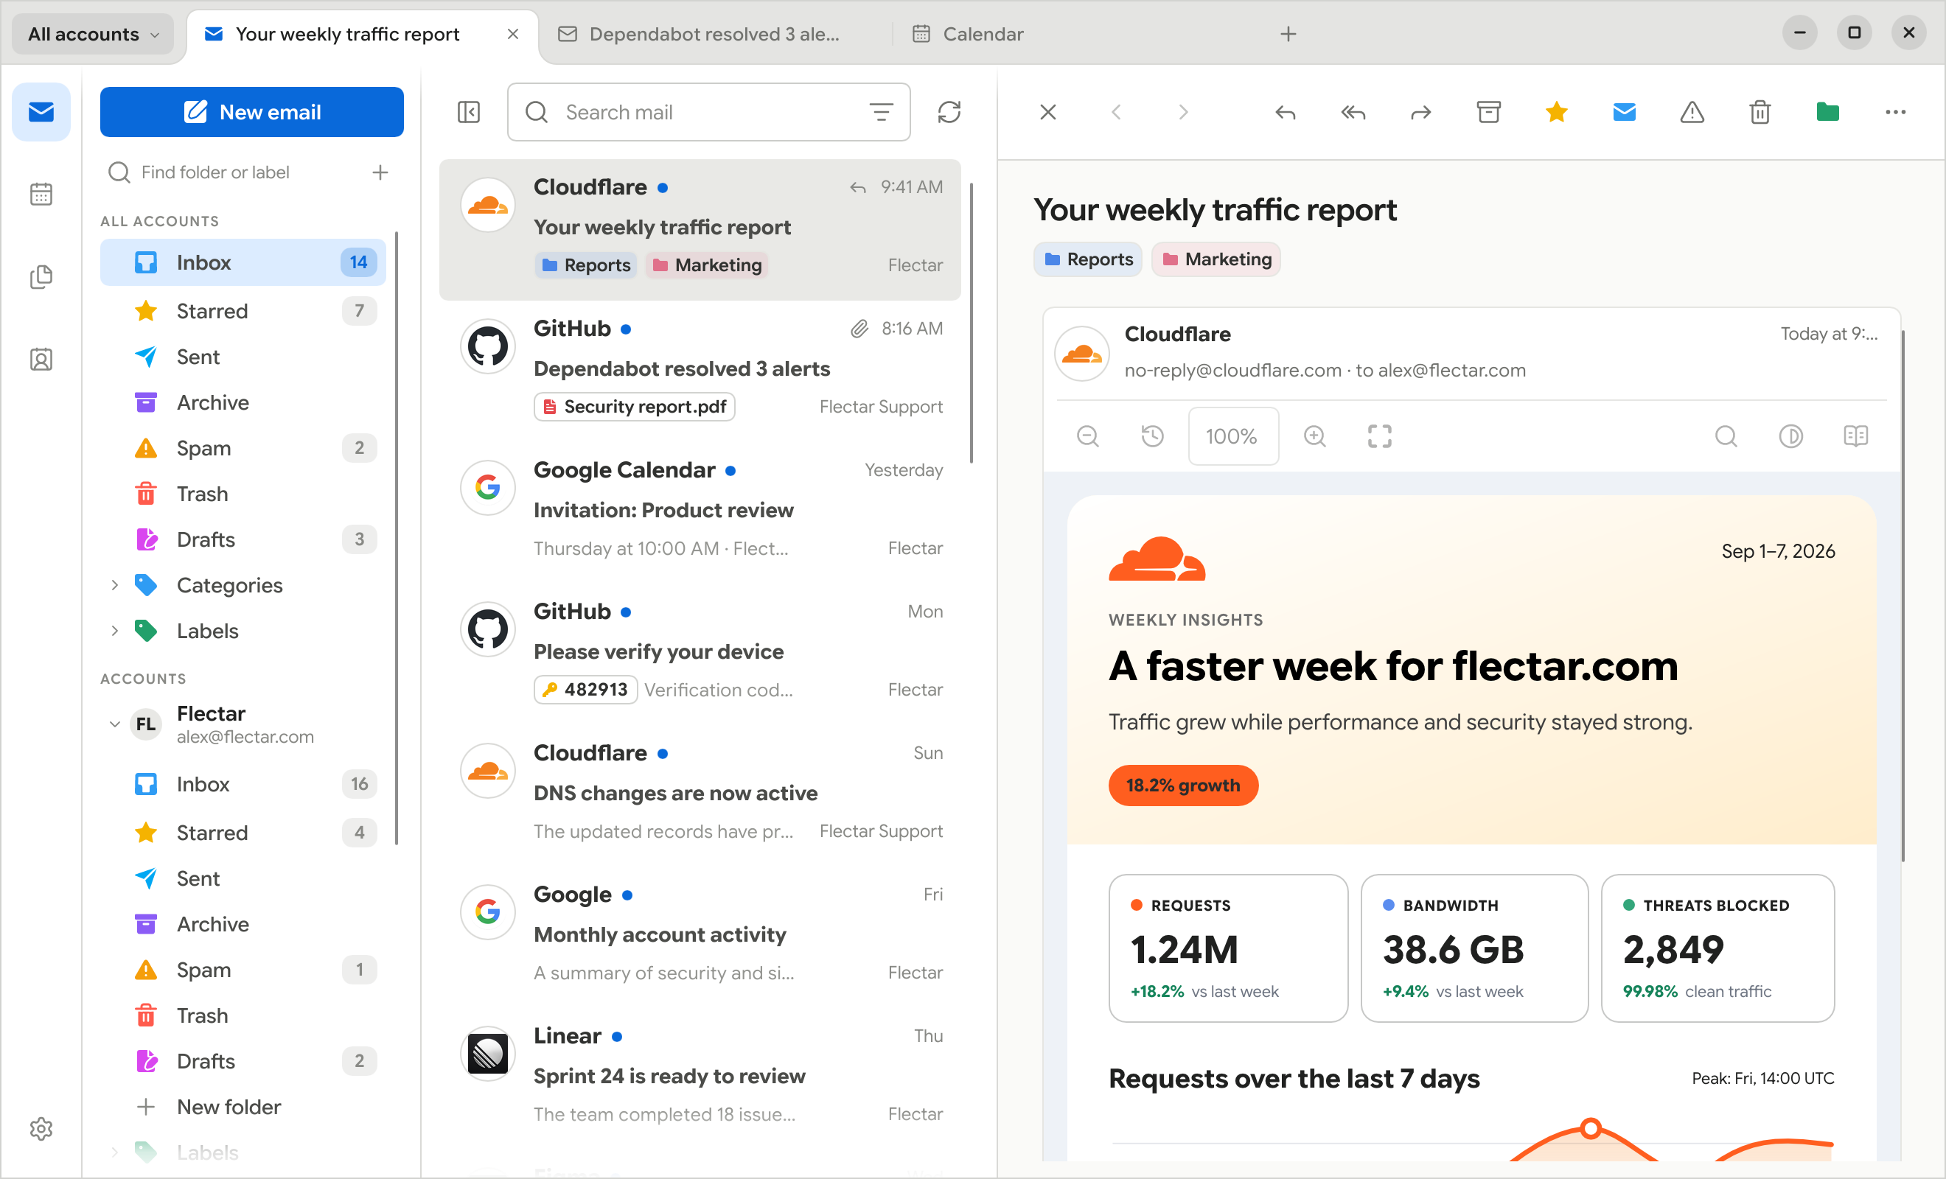This screenshot has height=1179, width=1946.
Task: Toggle the star on this email
Action: [1557, 112]
